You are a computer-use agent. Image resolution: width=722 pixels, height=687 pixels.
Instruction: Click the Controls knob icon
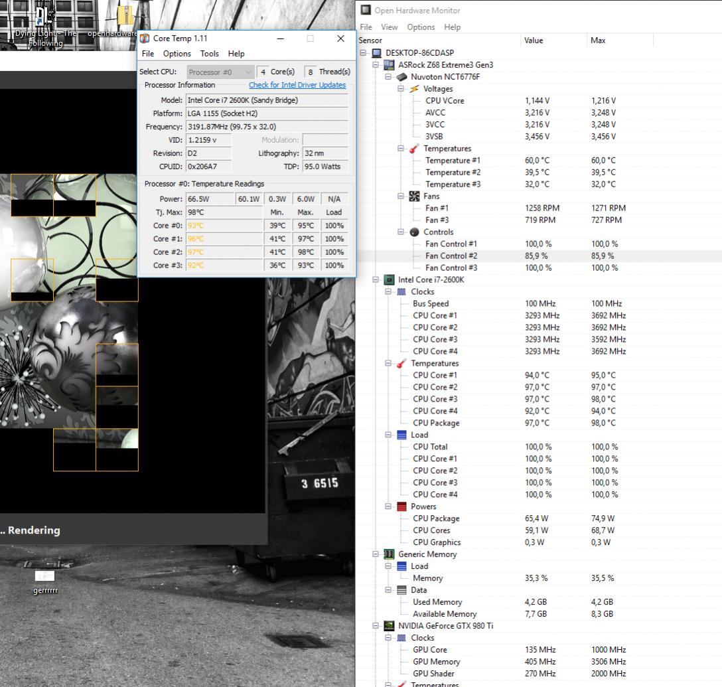click(414, 232)
